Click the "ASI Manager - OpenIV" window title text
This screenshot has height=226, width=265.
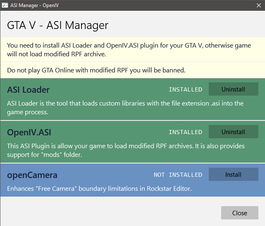point(36,5)
